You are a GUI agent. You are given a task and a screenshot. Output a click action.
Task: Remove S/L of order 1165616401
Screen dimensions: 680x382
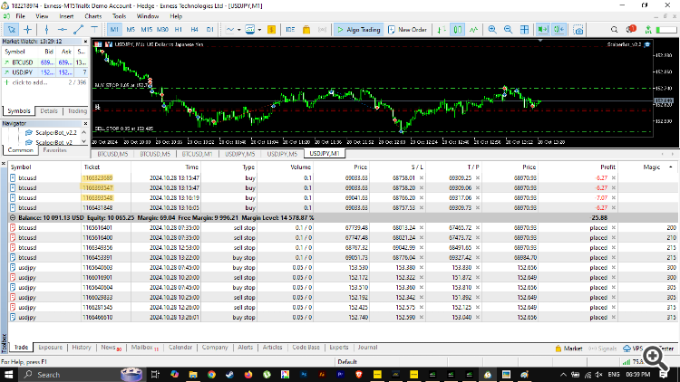(x=421, y=228)
